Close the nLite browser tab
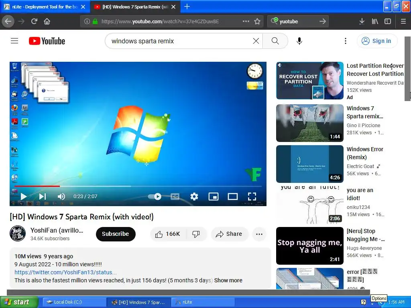This screenshot has width=411, height=308. (83, 7)
